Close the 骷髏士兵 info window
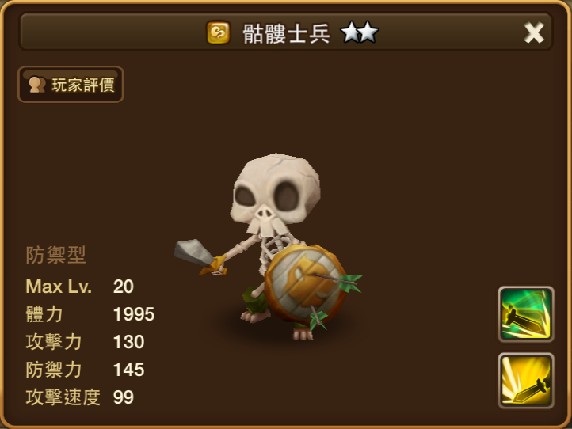The width and height of the screenshot is (572, 429). 534,32
